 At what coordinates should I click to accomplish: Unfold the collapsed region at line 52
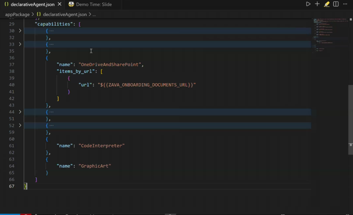(x=20, y=125)
